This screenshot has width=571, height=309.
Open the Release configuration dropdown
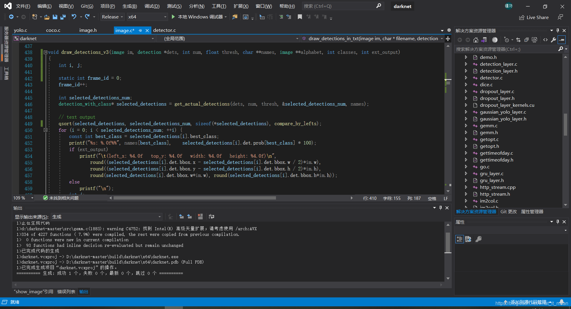112,17
